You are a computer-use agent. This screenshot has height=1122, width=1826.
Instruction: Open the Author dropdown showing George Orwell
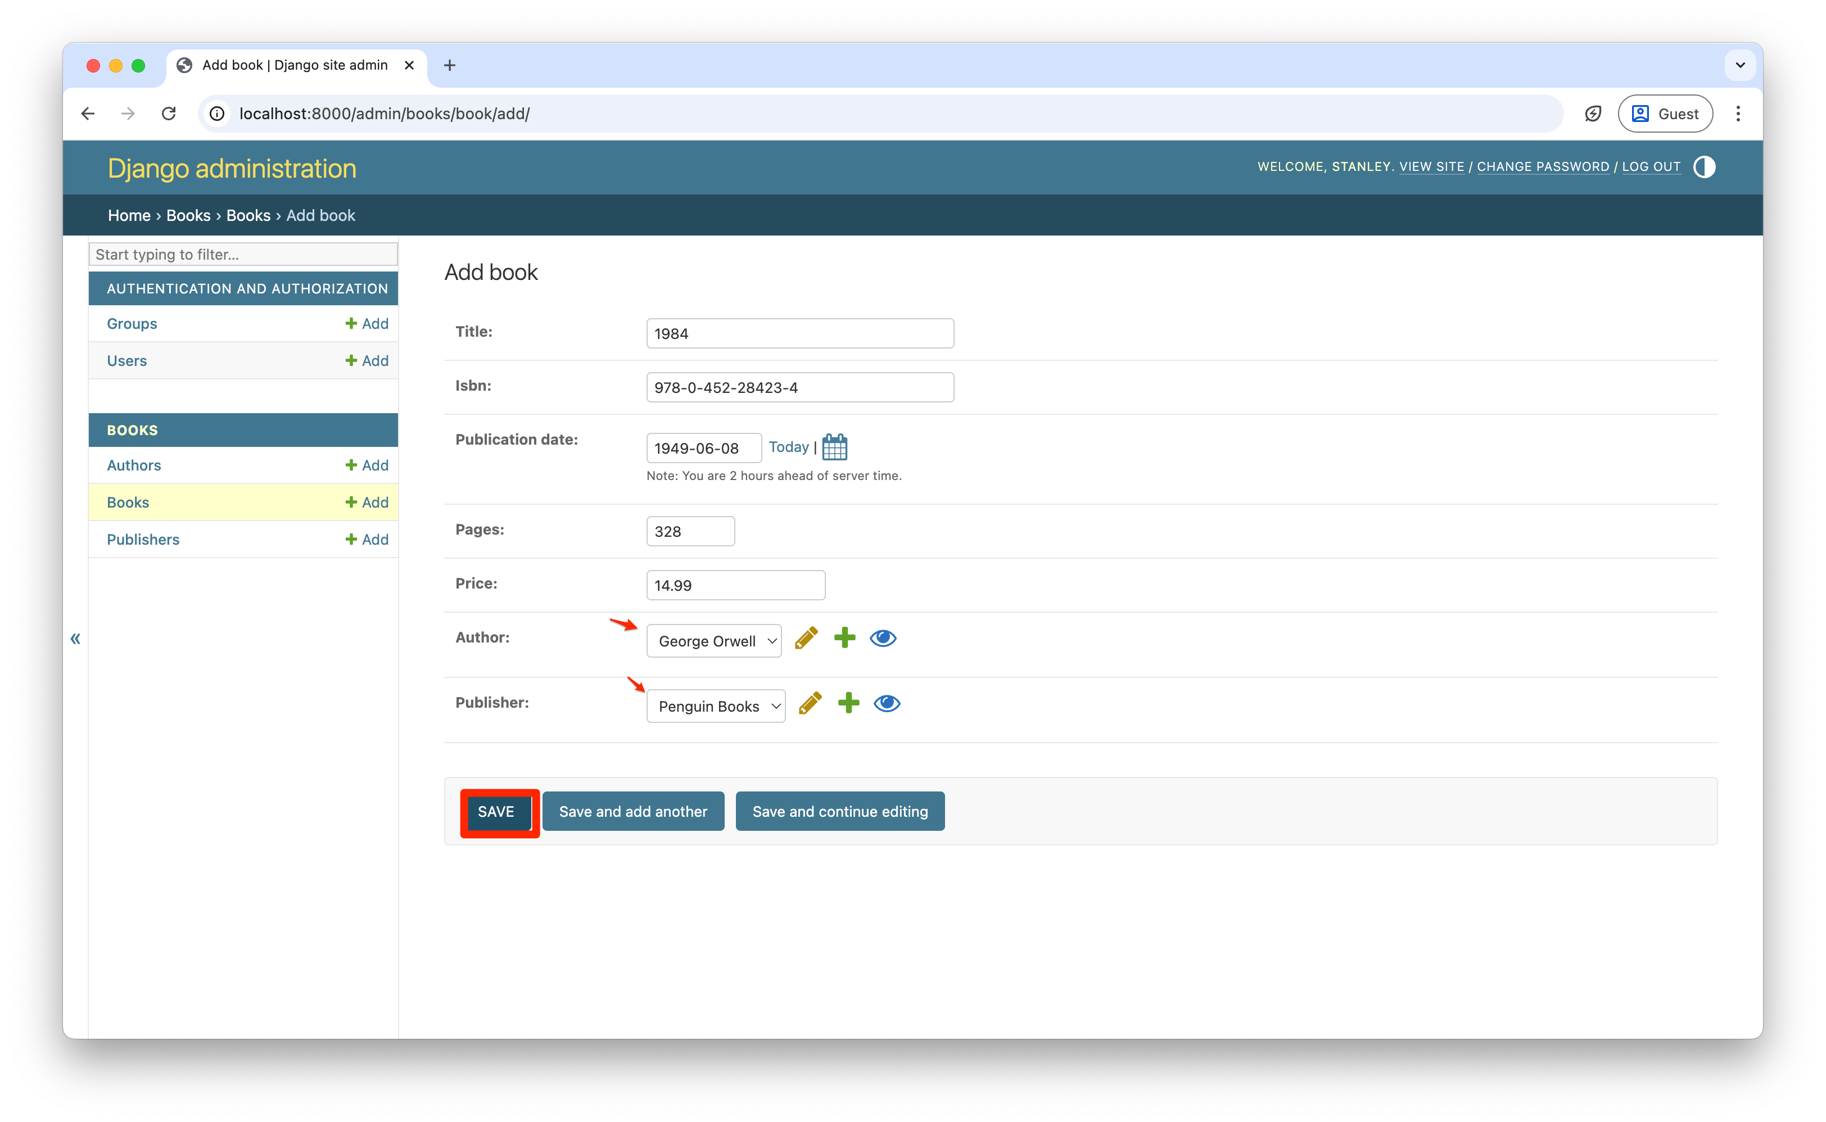pos(714,641)
